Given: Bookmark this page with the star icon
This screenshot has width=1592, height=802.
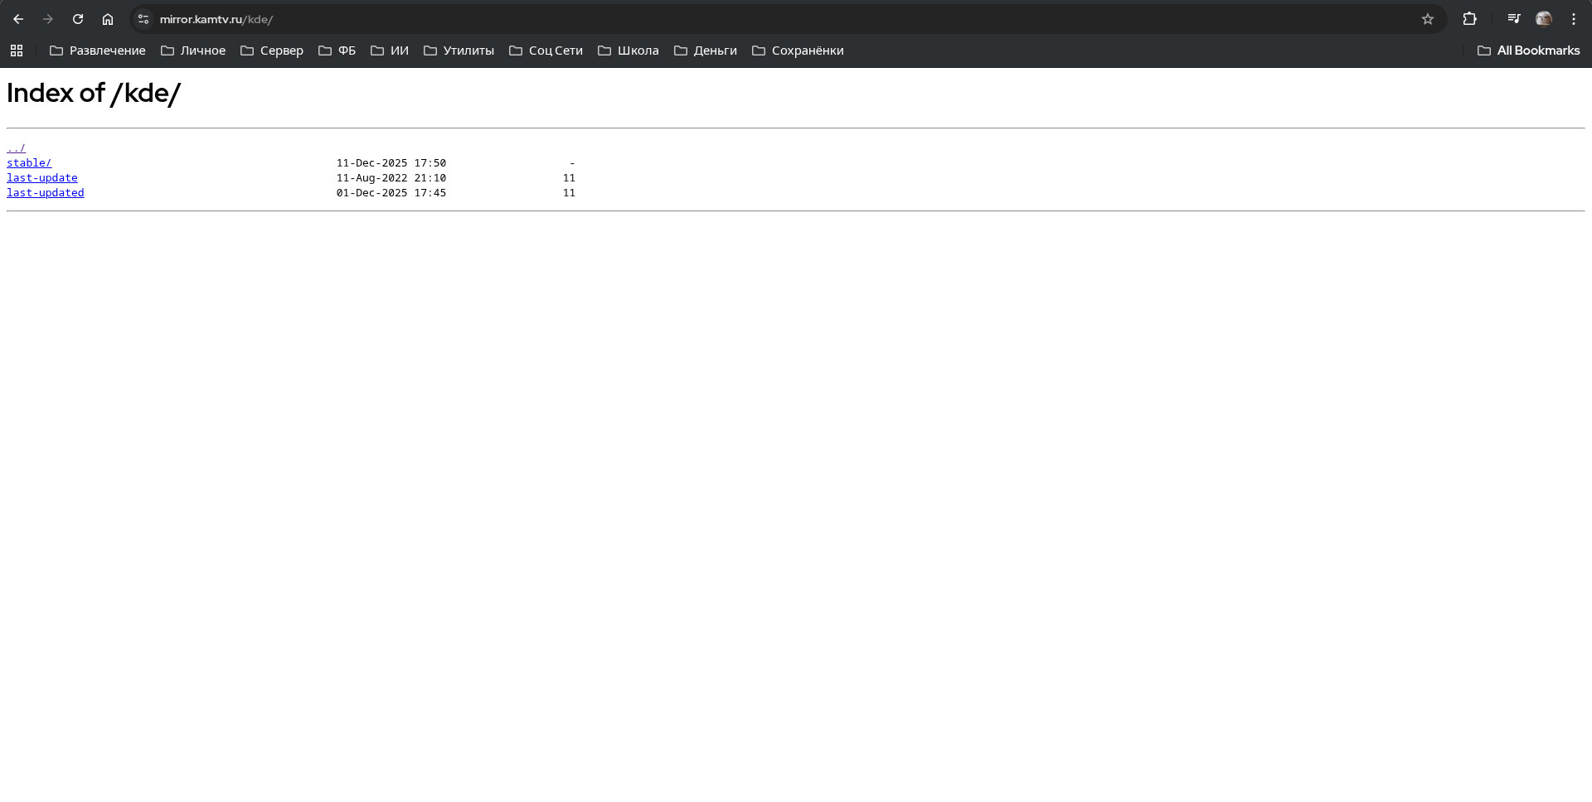Looking at the screenshot, I should pyautogui.click(x=1428, y=19).
